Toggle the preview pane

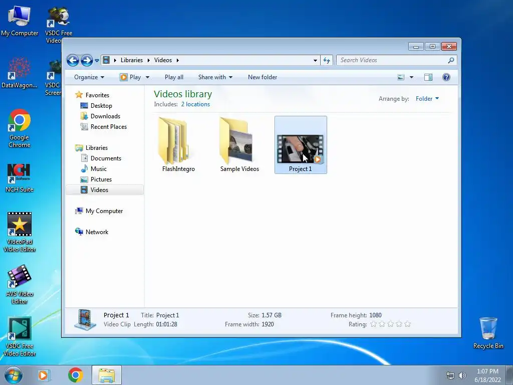(x=428, y=77)
